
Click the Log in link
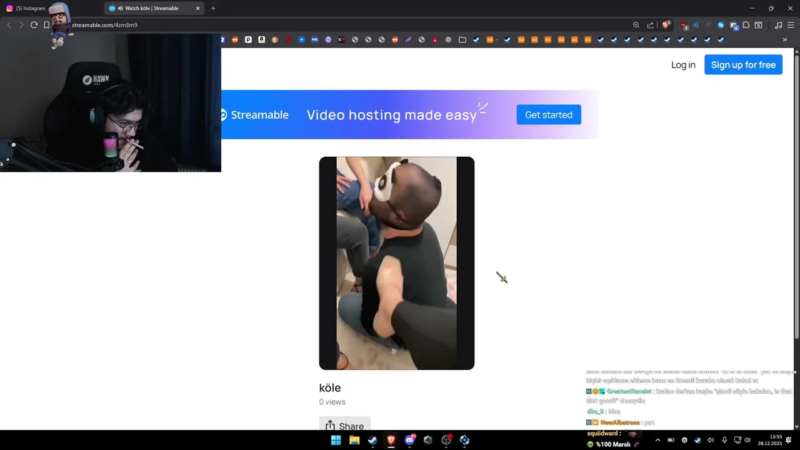coord(683,65)
